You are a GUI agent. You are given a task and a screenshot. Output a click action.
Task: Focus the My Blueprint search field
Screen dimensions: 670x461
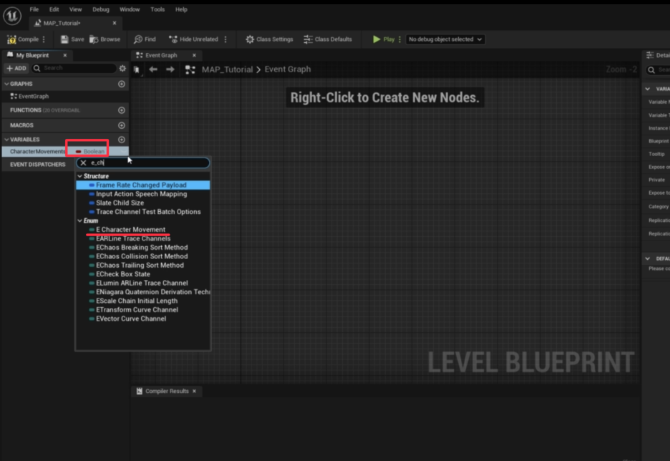[x=74, y=68]
